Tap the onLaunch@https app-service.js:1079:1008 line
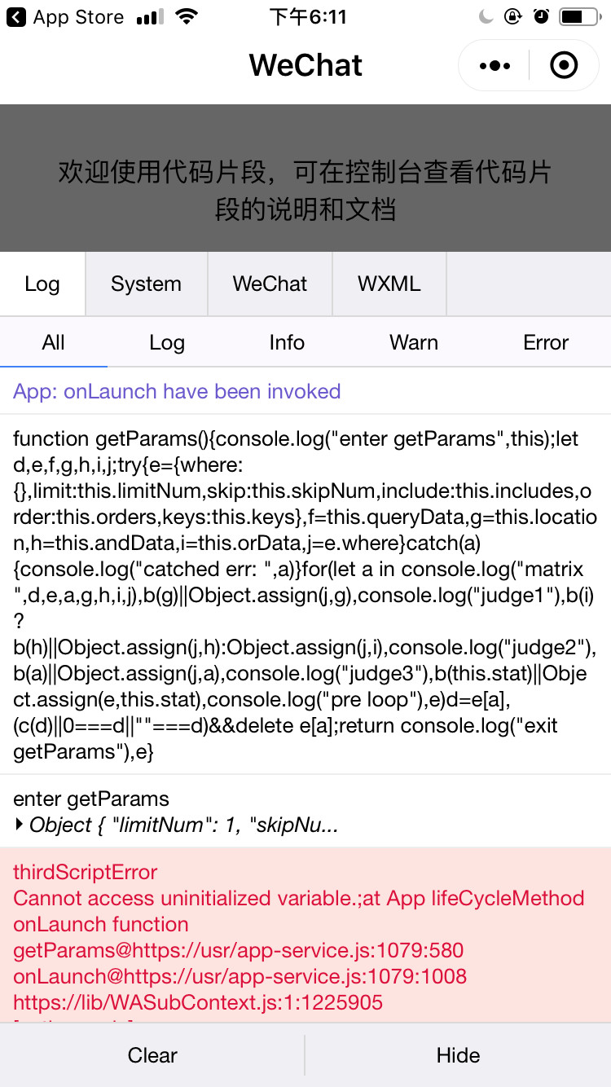The height and width of the screenshot is (1087, 611). tap(240, 976)
